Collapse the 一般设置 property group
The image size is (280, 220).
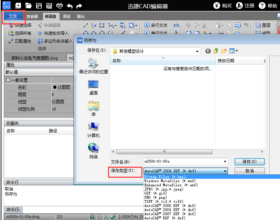click(8, 80)
